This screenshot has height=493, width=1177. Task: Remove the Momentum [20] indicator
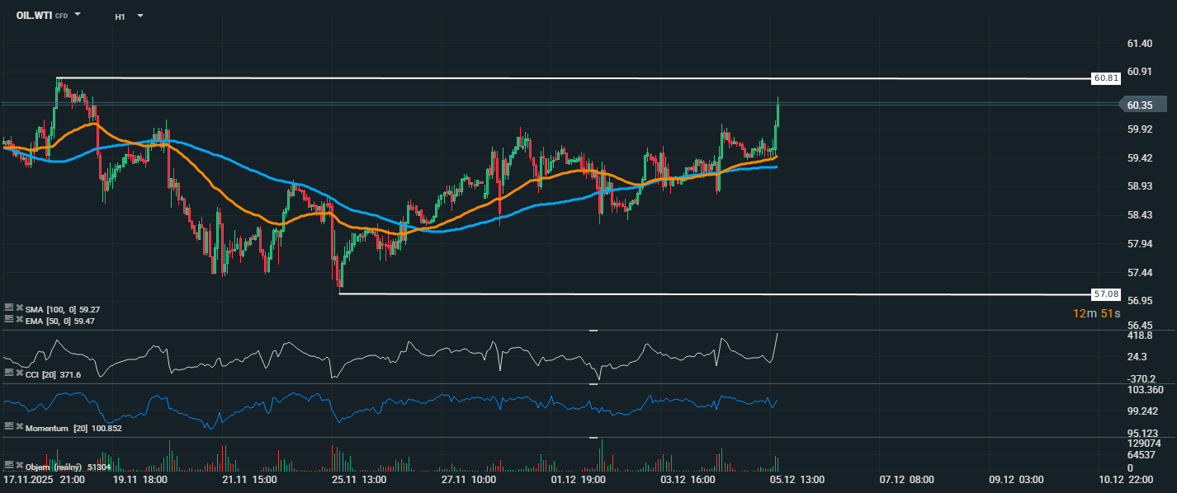19,427
